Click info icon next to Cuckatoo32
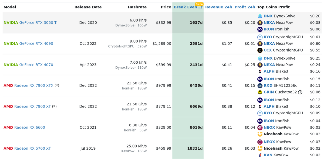 tap(300, 92)
